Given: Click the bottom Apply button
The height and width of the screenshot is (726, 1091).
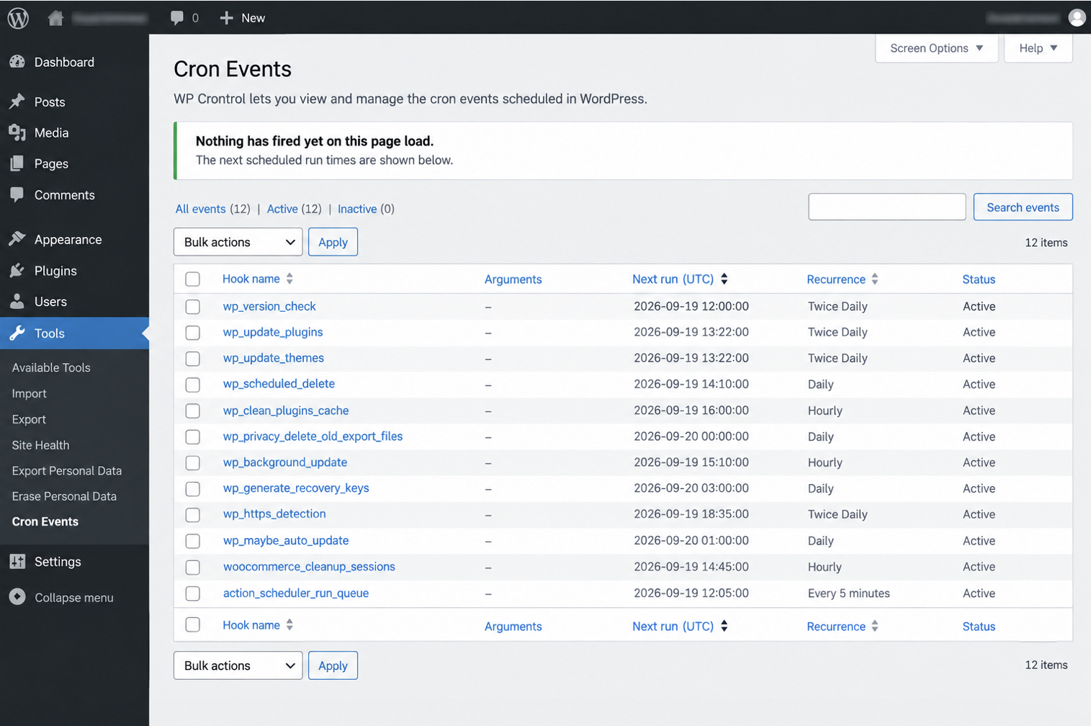Looking at the screenshot, I should tap(333, 665).
